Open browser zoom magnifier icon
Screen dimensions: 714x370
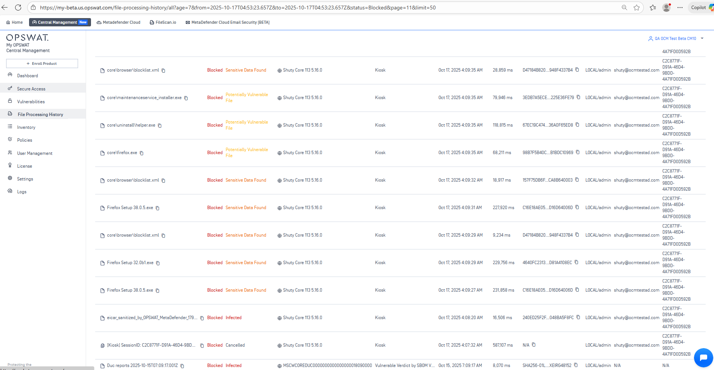(x=625, y=8)
